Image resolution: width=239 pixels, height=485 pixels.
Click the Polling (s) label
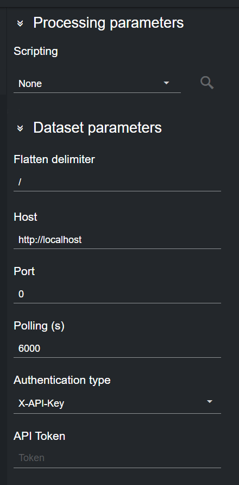[39, 326]
